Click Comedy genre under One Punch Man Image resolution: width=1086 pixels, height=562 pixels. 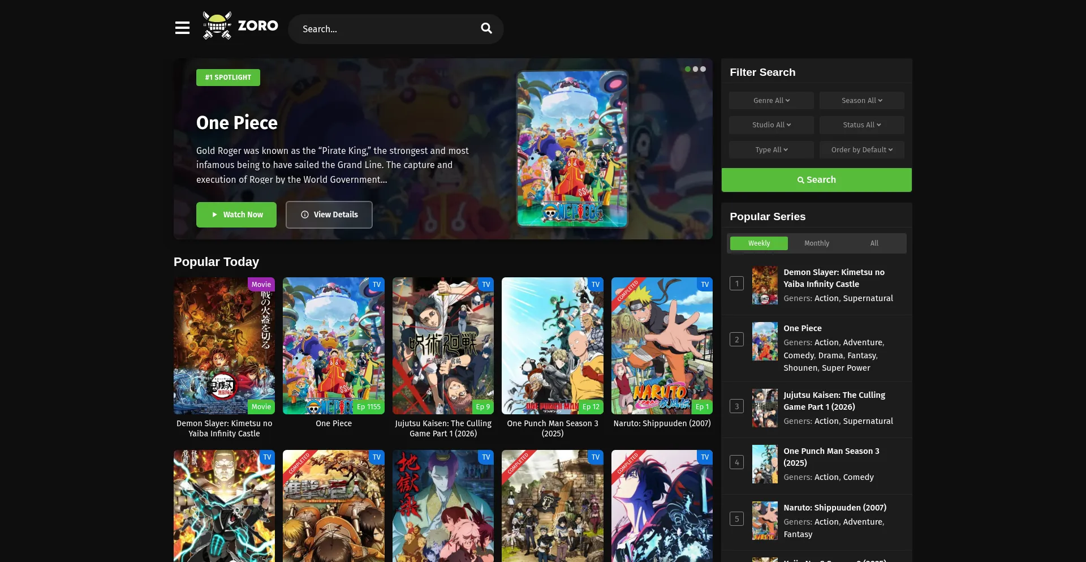[x=859, y=477]
